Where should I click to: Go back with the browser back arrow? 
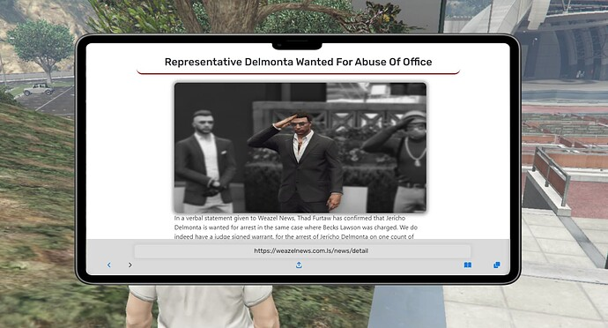pyautogui.click(x=109, y=265)
